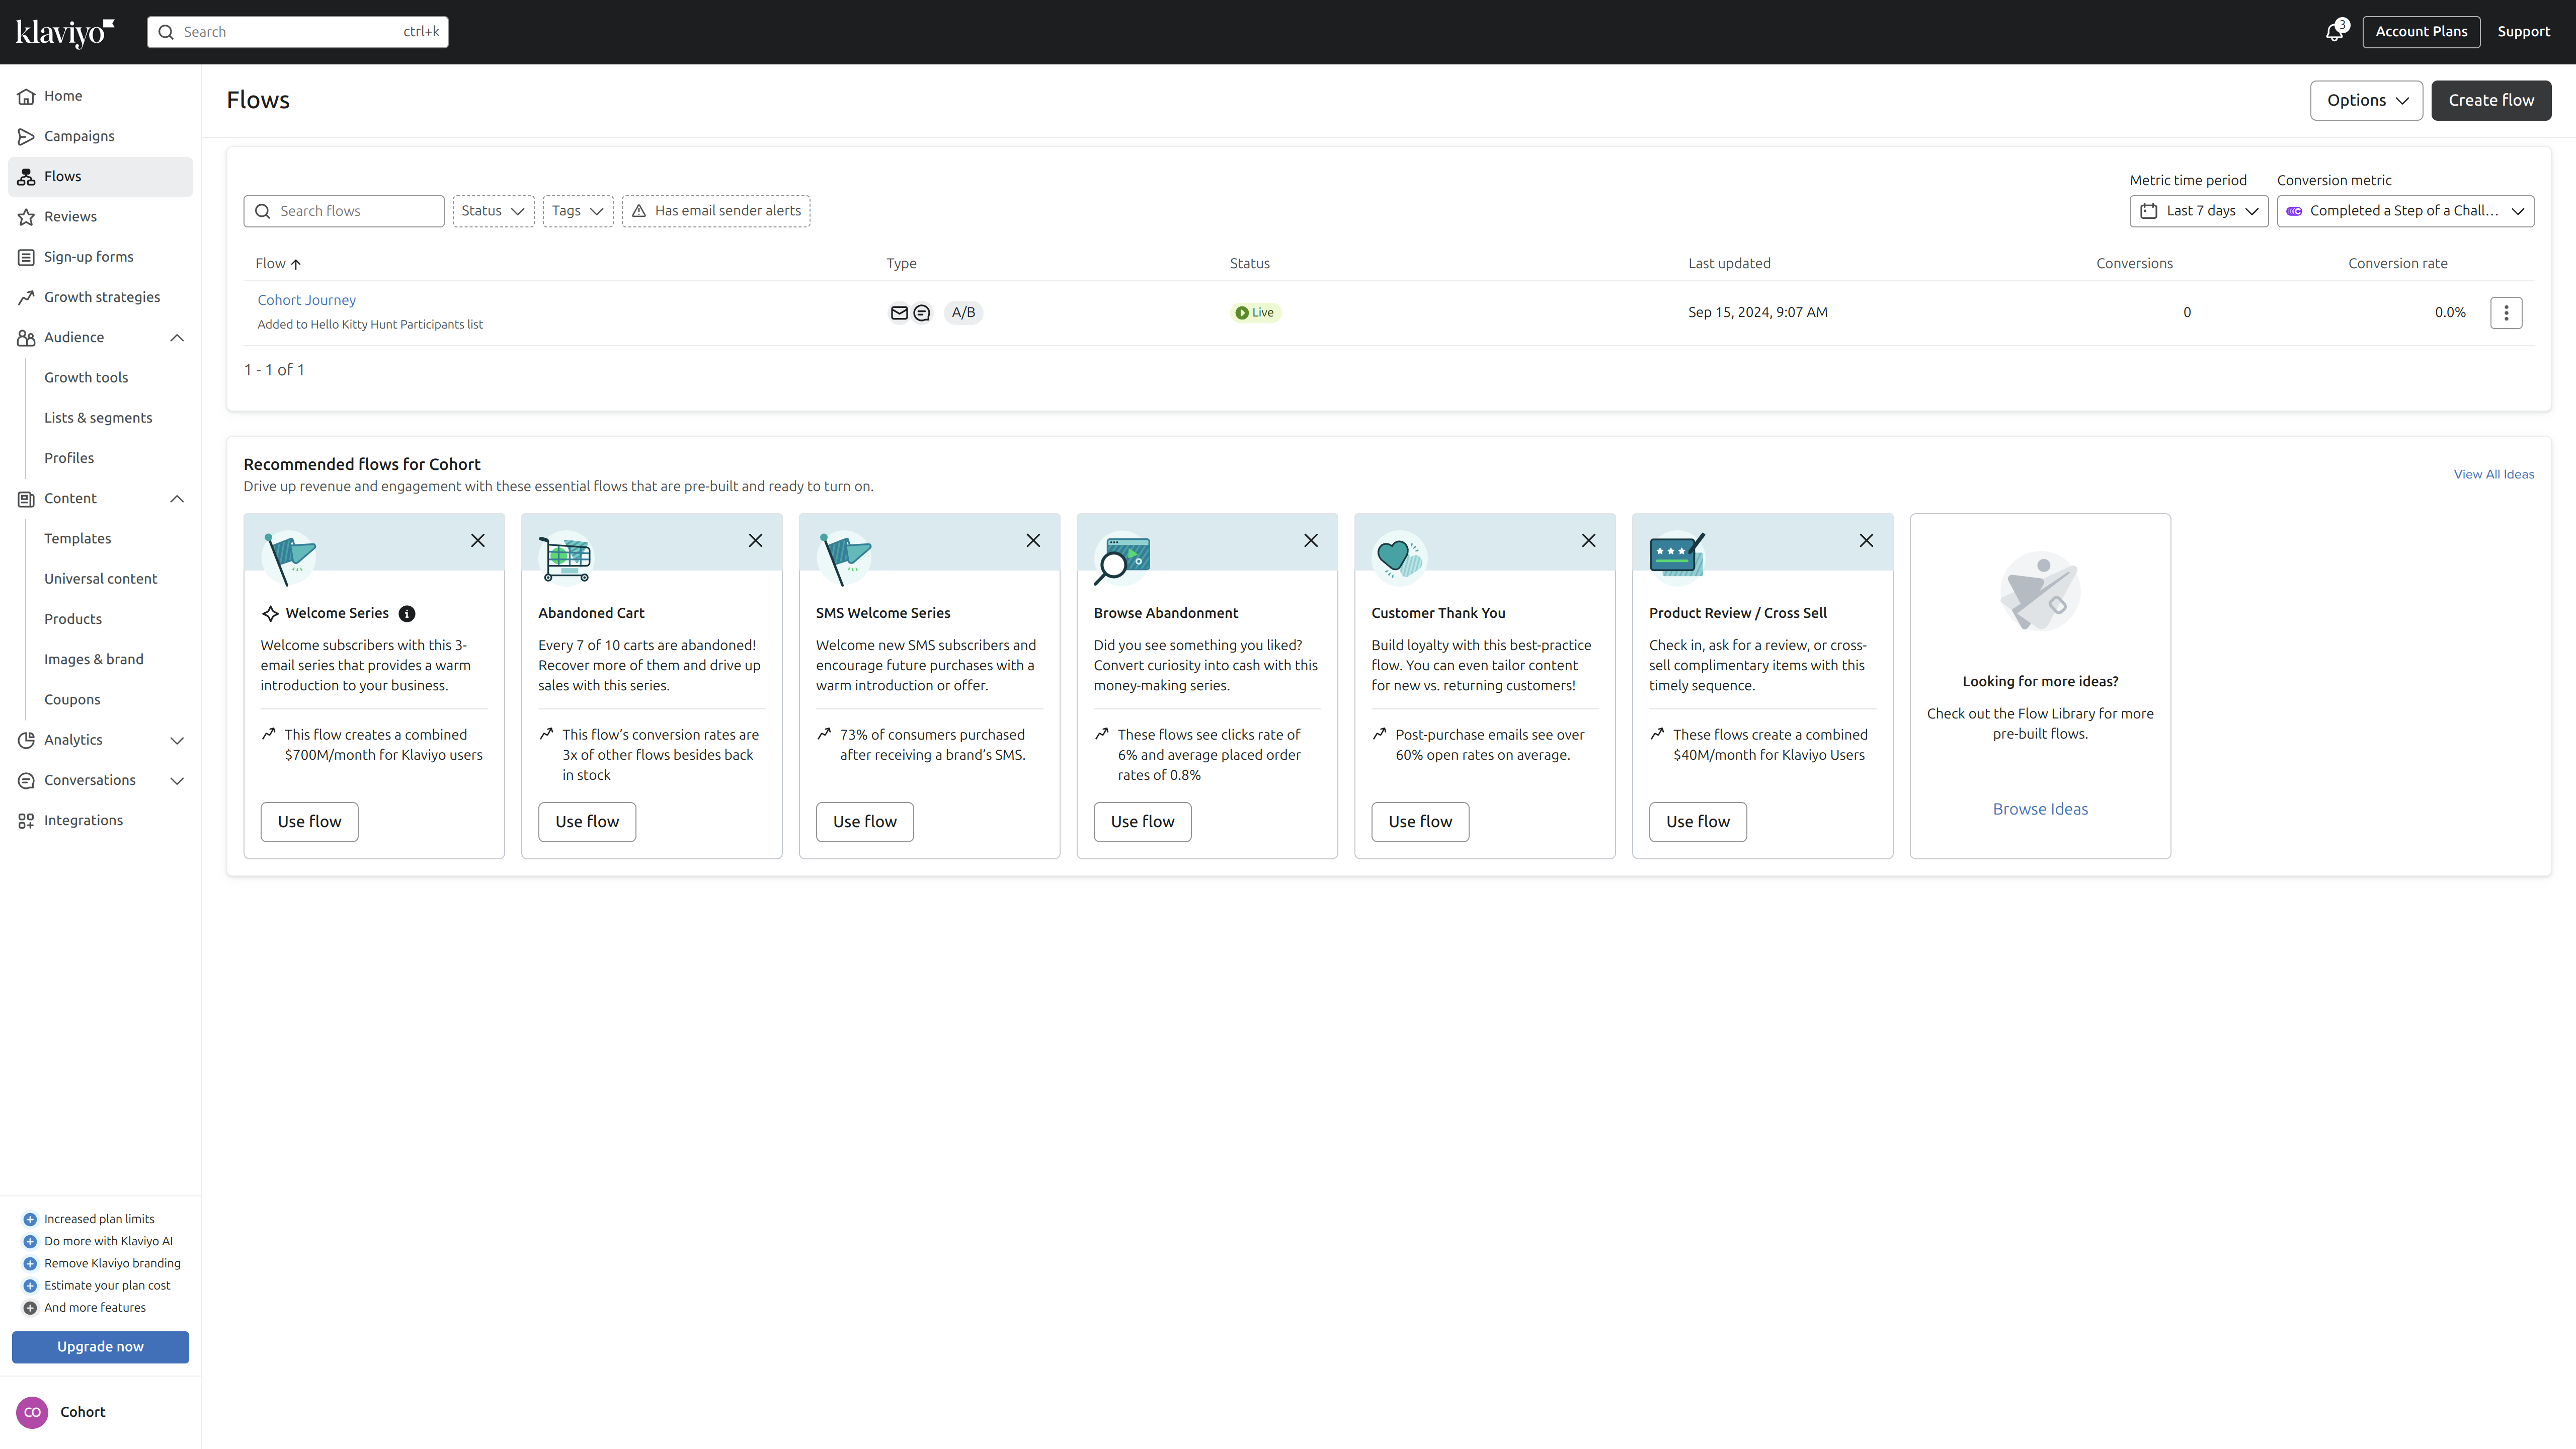This screenshot has width=2576, height=1449.
Task: Open the Status filter dropdown
Action: tap(493, 211)
